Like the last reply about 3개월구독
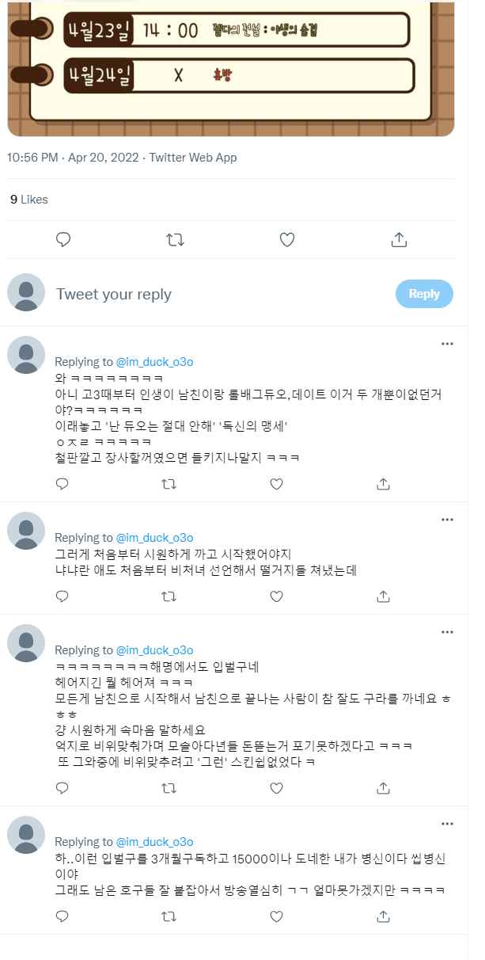 276,916
